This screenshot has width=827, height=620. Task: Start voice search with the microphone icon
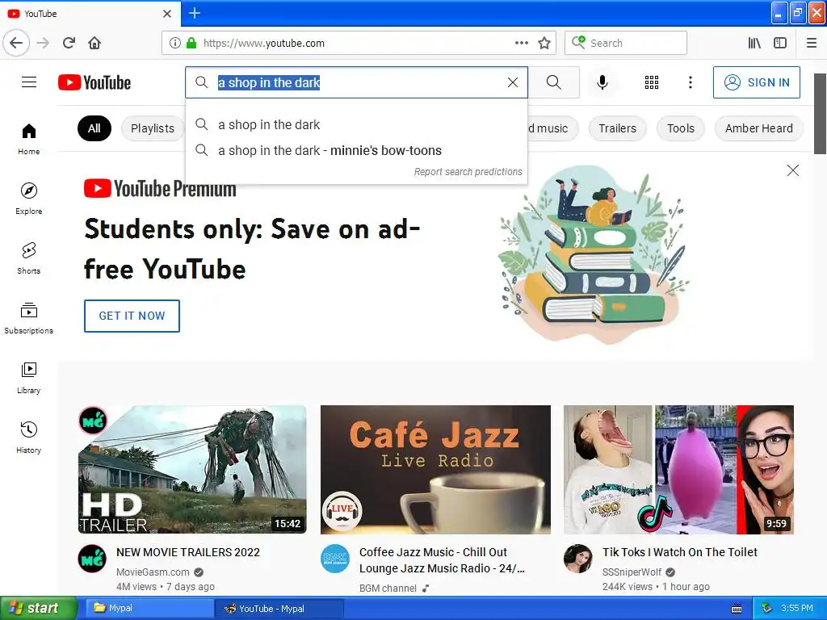602,82
